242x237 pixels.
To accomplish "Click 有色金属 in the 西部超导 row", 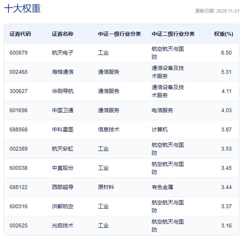I will click(162, 187).
